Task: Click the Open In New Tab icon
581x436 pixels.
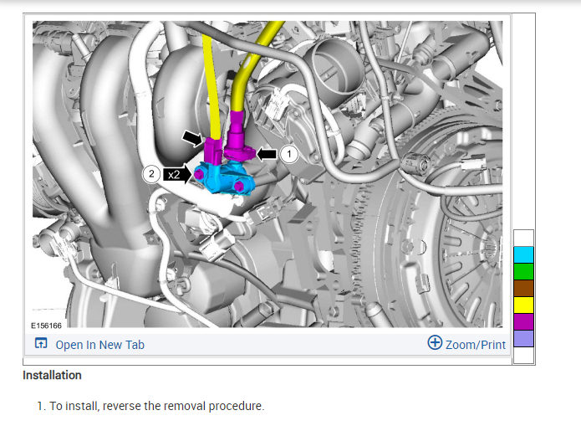Action: tap(41, 343)
